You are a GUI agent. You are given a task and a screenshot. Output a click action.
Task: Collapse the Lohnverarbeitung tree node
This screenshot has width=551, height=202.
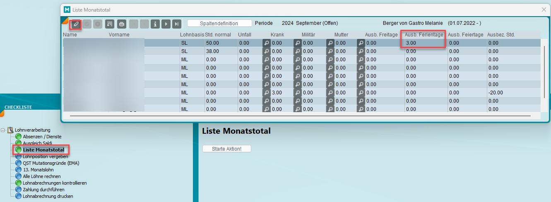(3, 130)
